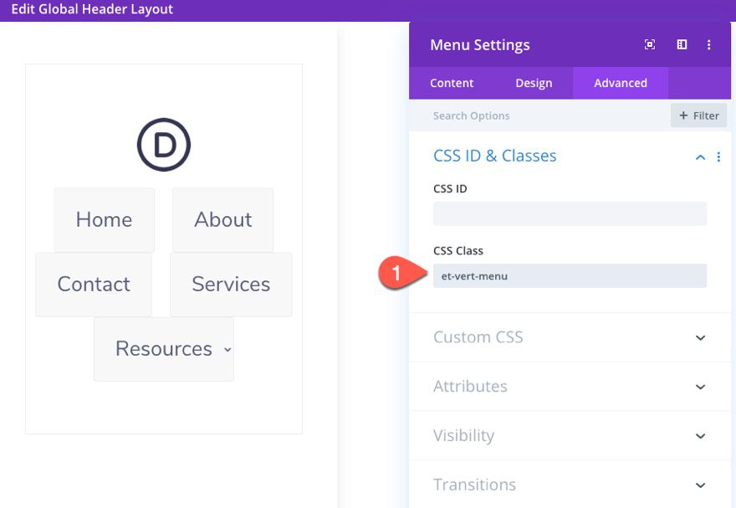Switch to the Content tab
This screenshot has width=736, height=508.
pos(452,83)
